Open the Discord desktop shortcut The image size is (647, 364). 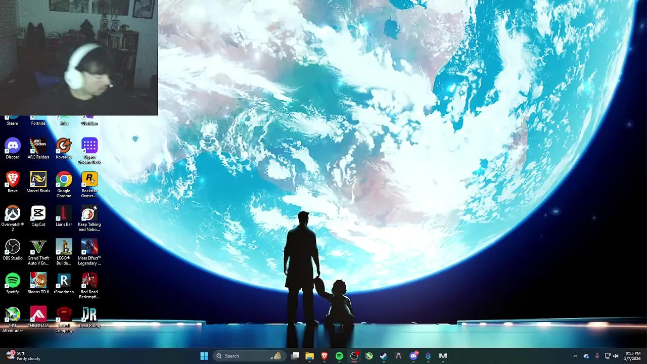click(13, 148)
